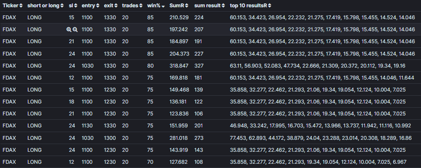Click sl value 12 in 169.818 row
The image size is (421, 168).
point(72,78)
